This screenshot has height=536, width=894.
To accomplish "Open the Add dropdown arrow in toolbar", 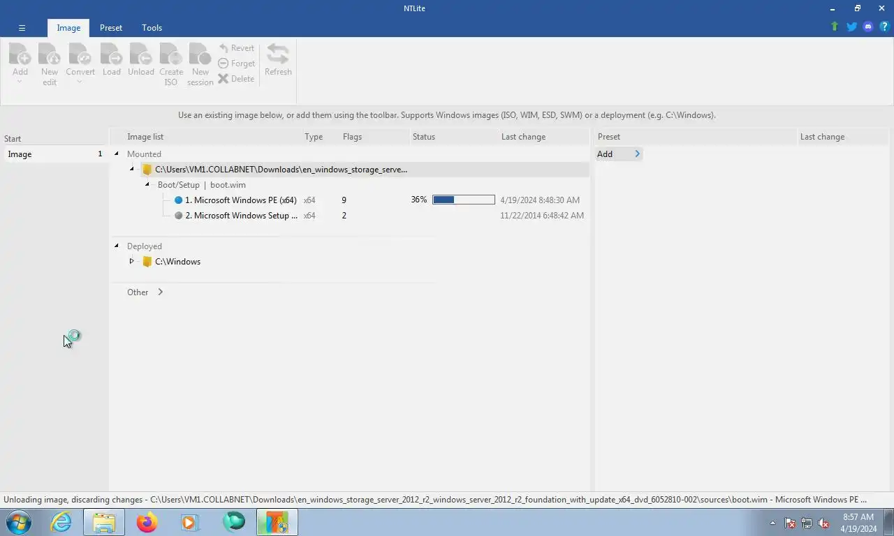I will pyautogui.click(x=20, y=82).
